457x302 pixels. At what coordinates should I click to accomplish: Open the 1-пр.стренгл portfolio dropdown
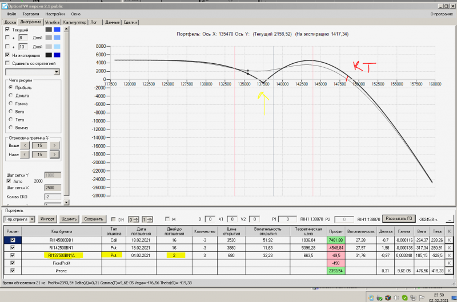pos(32,219)
